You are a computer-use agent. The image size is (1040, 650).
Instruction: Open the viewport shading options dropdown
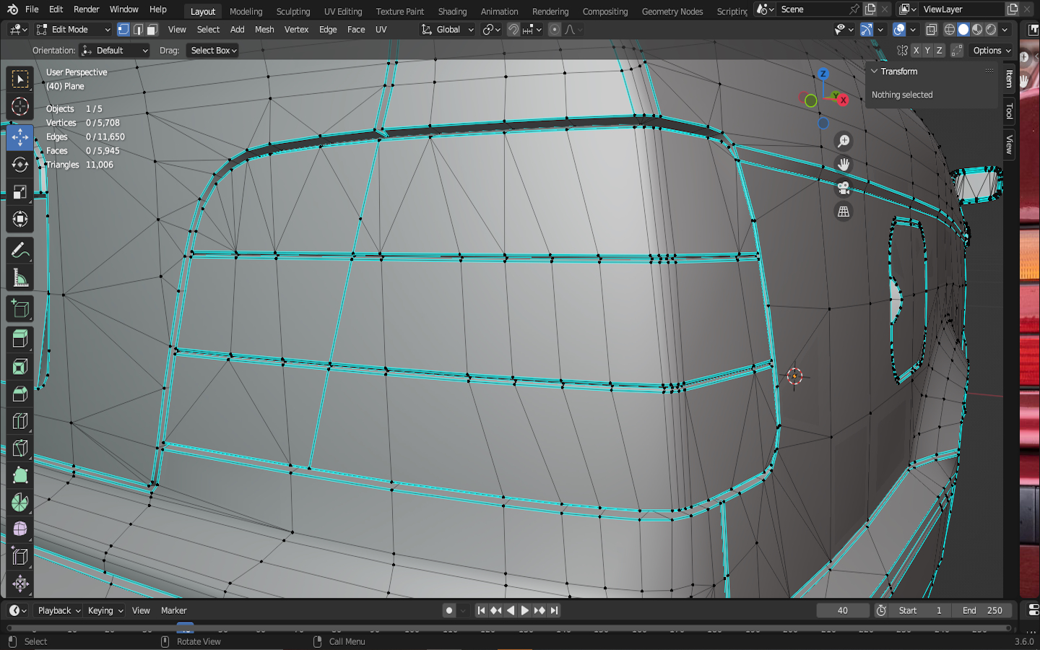pos(1005,30)
